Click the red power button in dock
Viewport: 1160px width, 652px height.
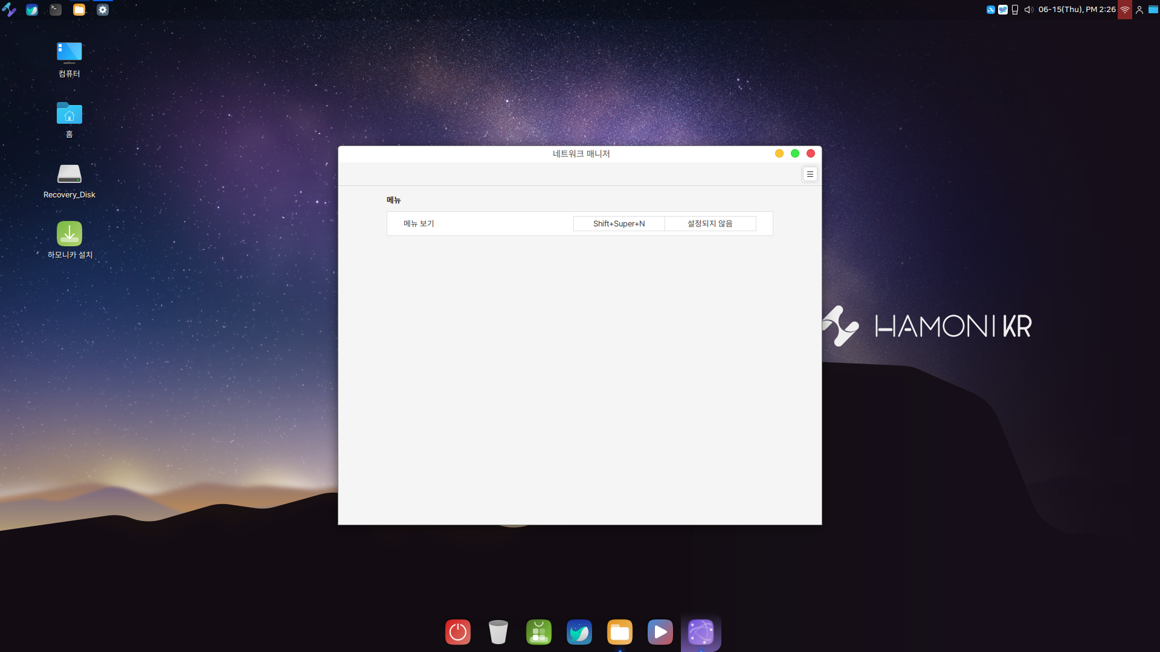tap(458, 632)
